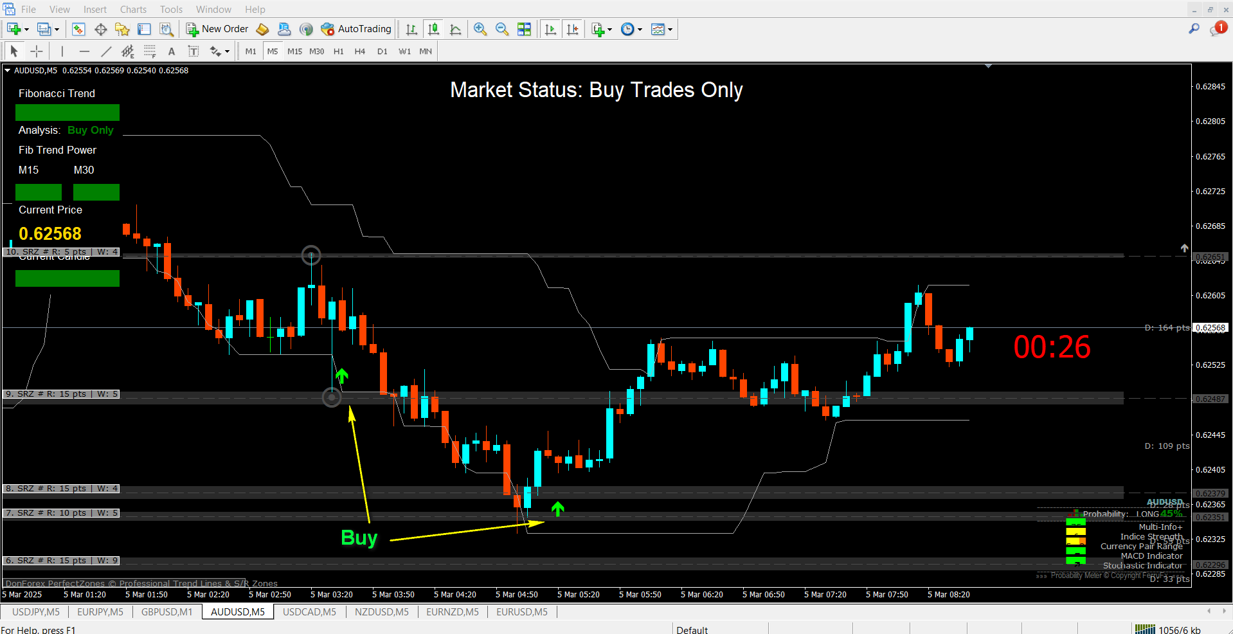Toggle the AutoTrading button

(x=356, y=29)
